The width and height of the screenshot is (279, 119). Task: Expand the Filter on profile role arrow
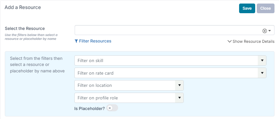click(179, 98)
